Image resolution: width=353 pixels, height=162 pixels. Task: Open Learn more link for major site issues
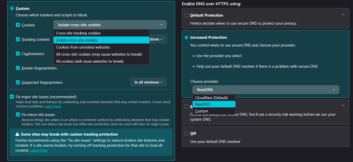tap(53, 106)
